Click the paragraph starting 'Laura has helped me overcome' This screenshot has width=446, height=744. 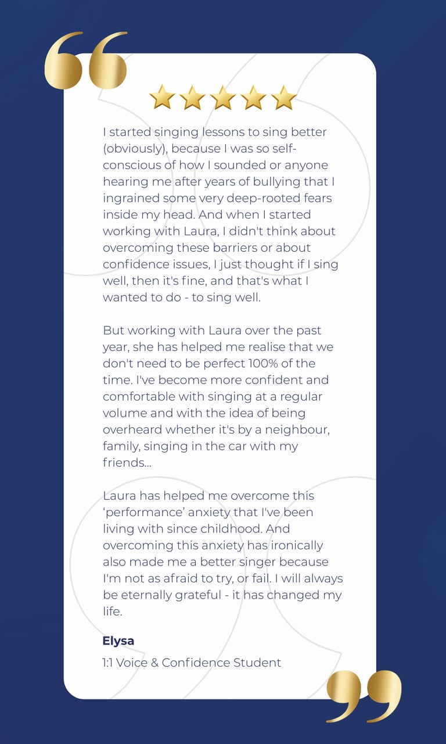pyautogui.click(x=223, y=554)
